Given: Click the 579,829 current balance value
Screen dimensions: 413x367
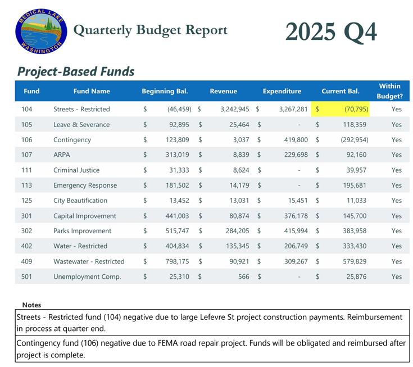Looking at the screenshot, I should 355,261.
